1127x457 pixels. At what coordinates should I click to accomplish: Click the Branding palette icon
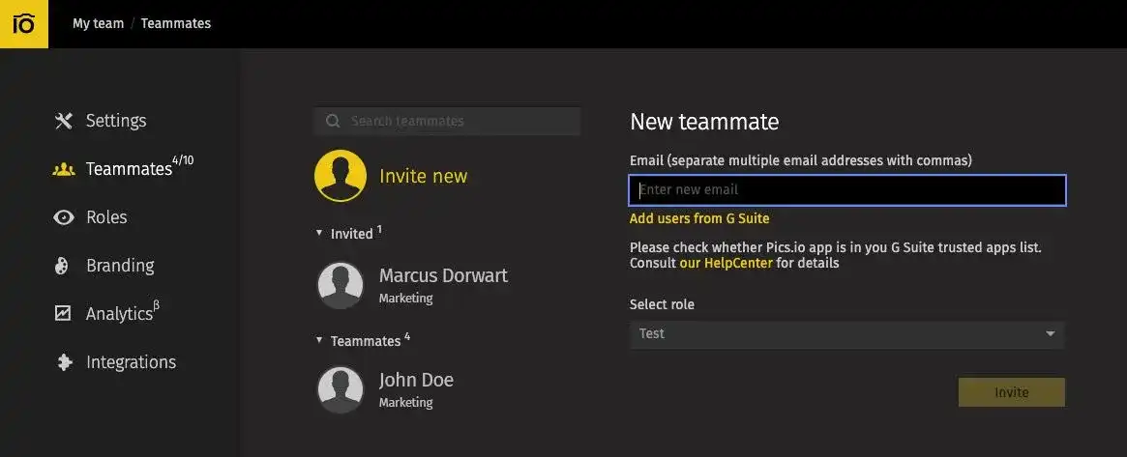pos(63,266)
